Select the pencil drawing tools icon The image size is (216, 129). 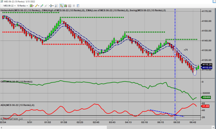click(x=36, y=6)
